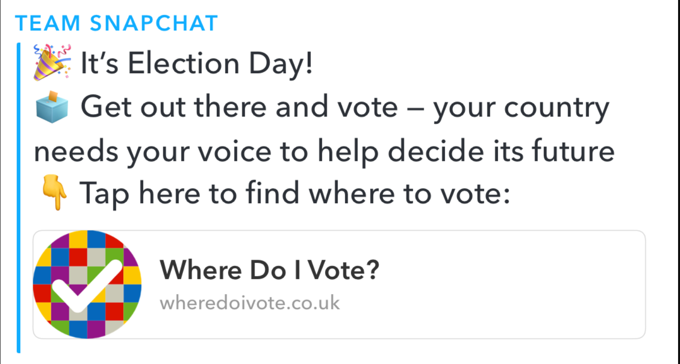Click the It's Election Day! text
The width and height of the screenshot is (680, 364).
click(x=196, y=64)
